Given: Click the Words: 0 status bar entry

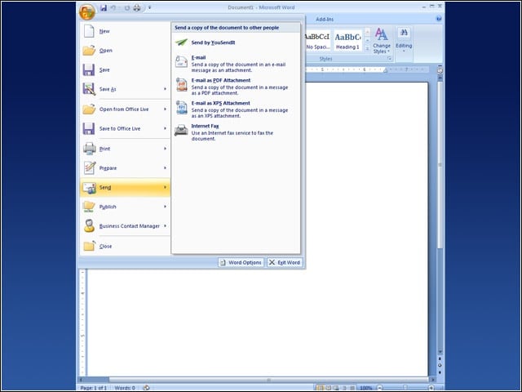Looking at the screenshot, I should coord(125,388).
